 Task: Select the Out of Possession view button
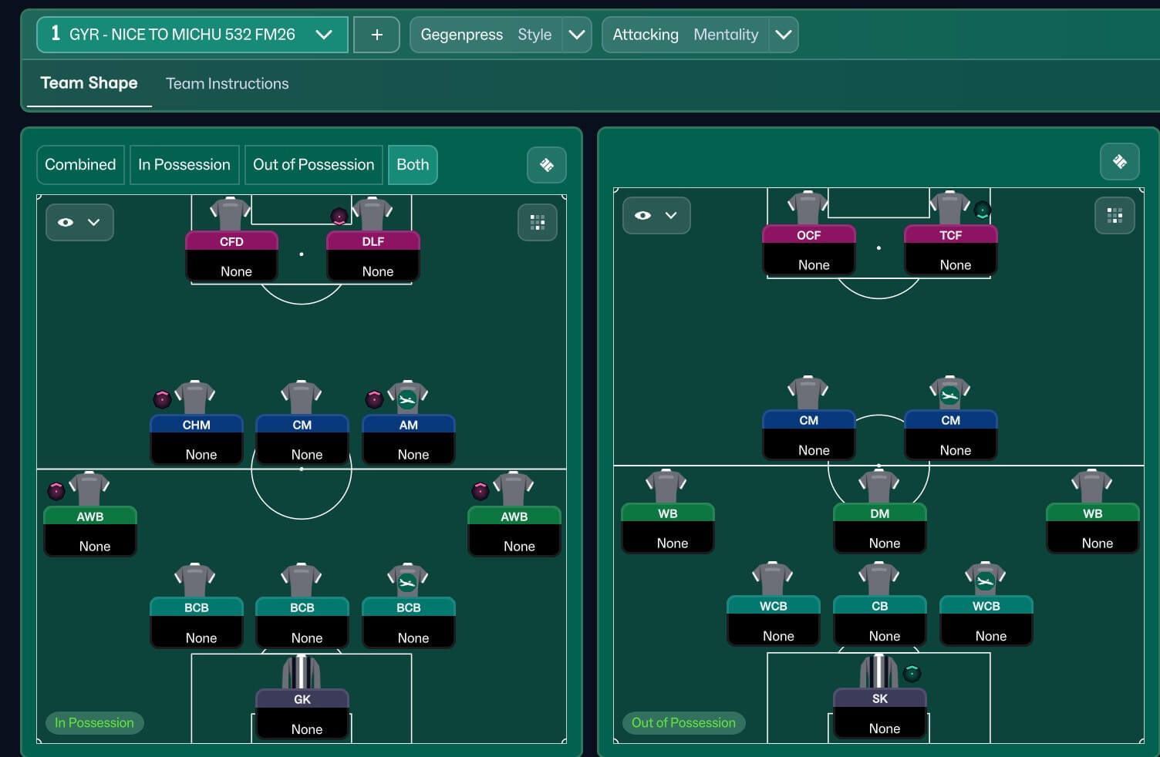point(313,165)
